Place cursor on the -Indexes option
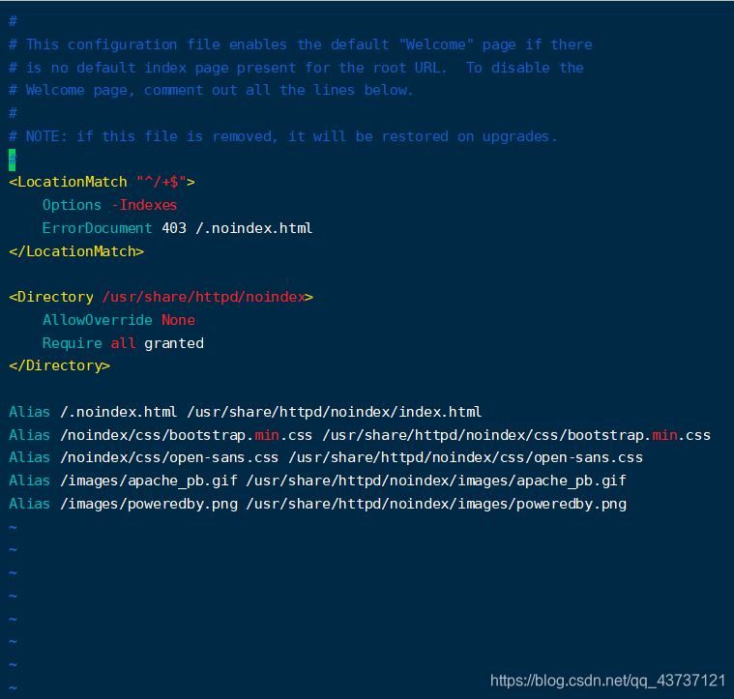The image size is (734, 699). coord(144,205)
